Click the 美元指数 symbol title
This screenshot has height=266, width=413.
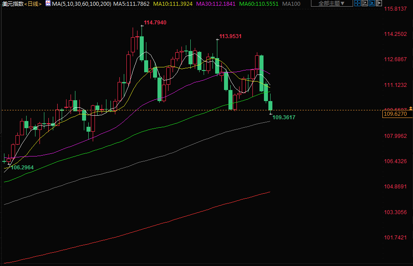click(x=11, y=4)
